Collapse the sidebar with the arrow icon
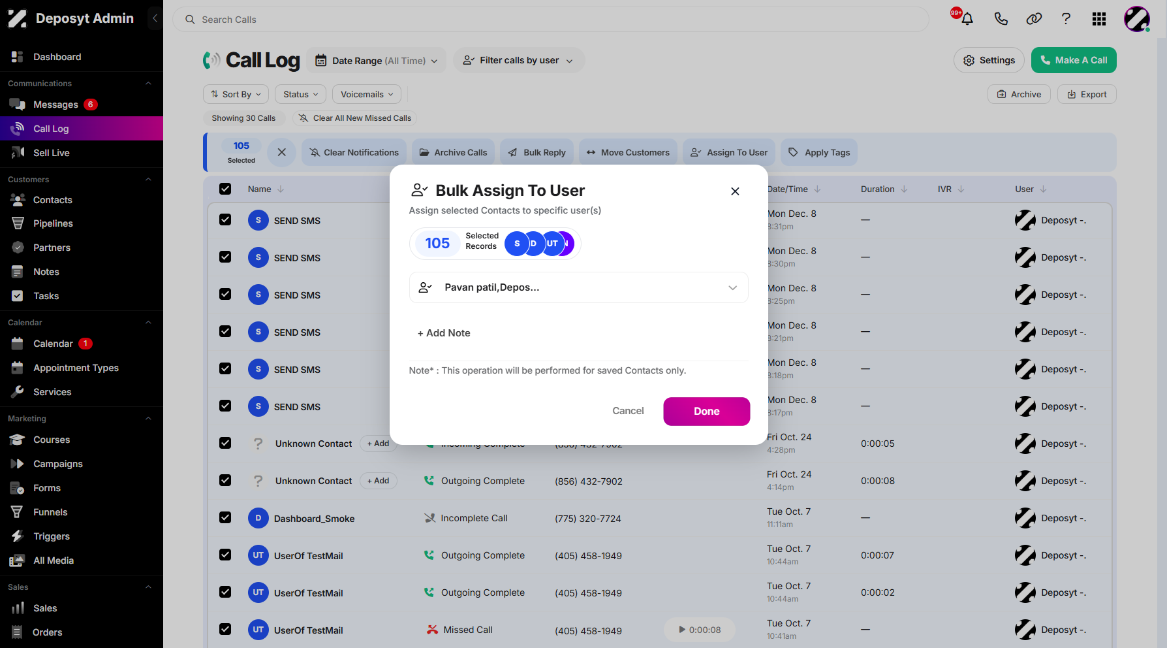The image size is (1167, 648). pyautogui.click(x=155, y=18)
